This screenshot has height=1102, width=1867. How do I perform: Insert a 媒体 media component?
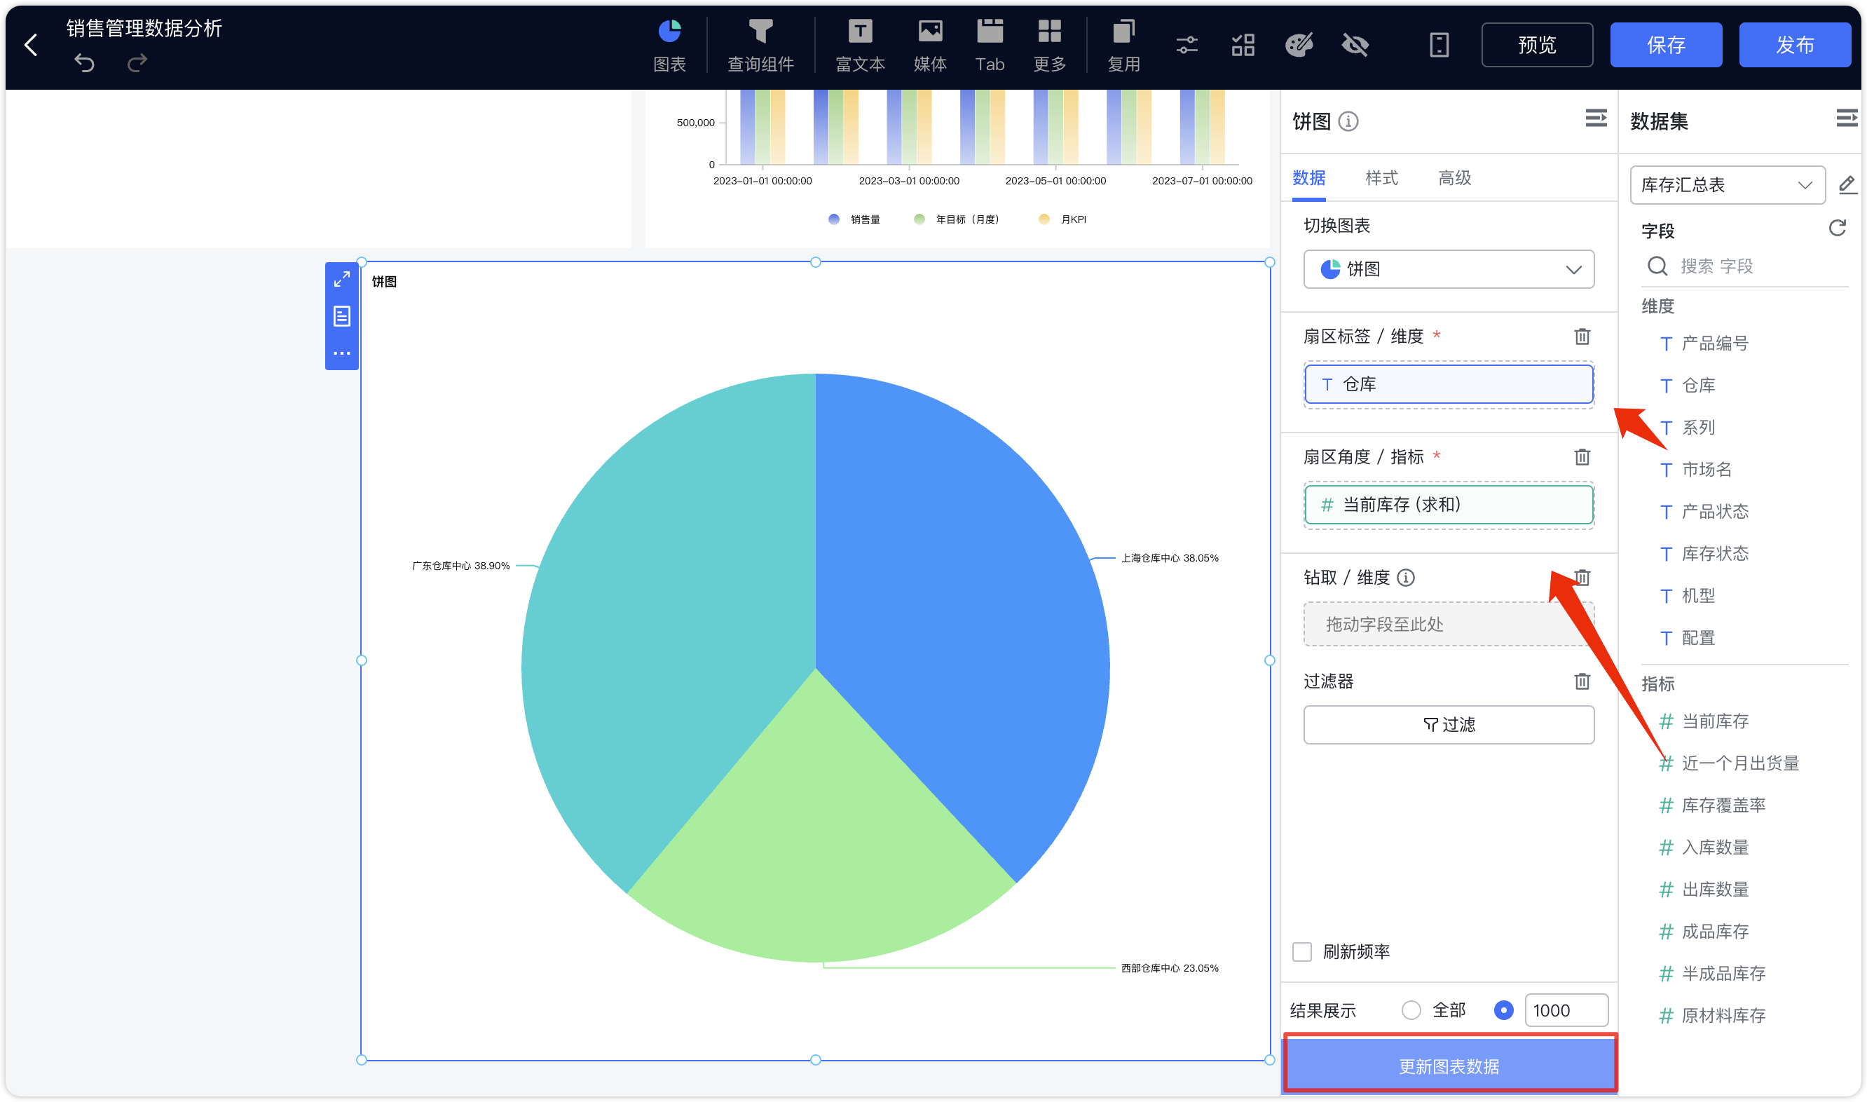click(930, 46)
